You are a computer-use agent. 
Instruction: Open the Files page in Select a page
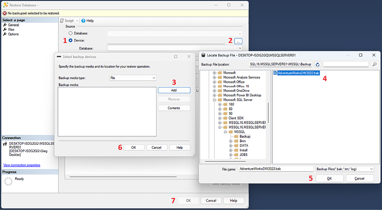click(x=11, y=30)
